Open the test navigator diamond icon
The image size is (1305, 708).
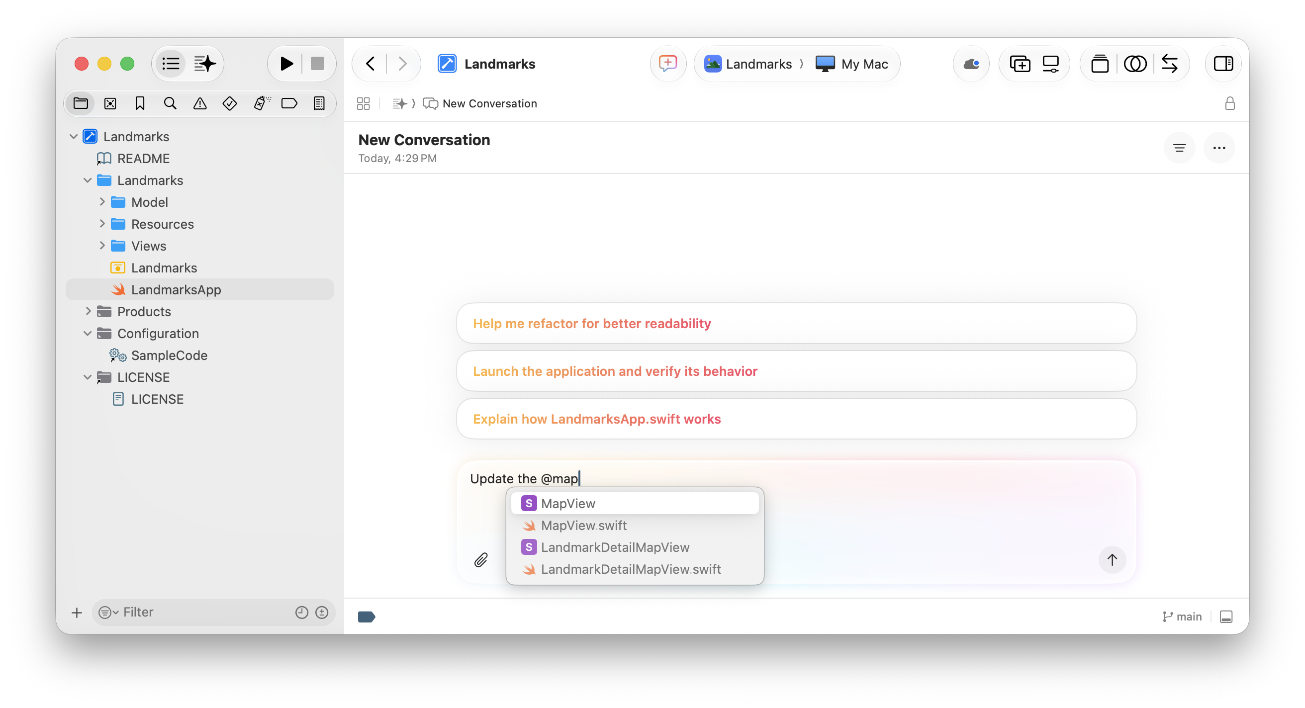click(229, 103)
